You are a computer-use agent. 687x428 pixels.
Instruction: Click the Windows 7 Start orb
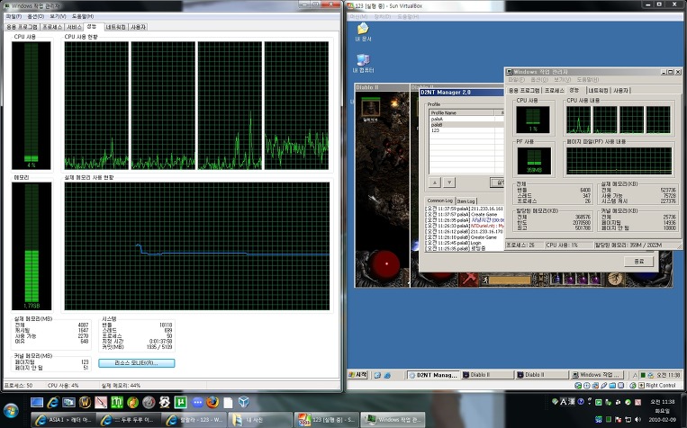[x=11, y=410]
